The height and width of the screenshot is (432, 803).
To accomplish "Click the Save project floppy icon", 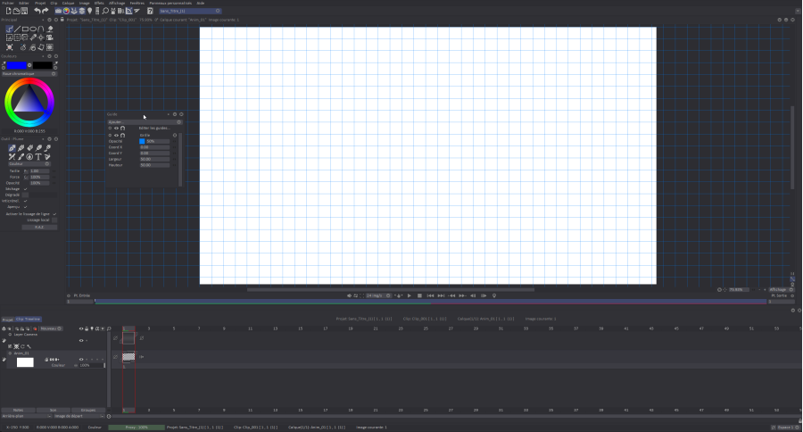I will 24,11.
